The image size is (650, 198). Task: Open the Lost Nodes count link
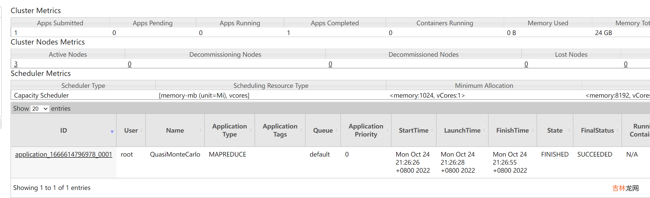pyautogui.click(x=526, y=64)
